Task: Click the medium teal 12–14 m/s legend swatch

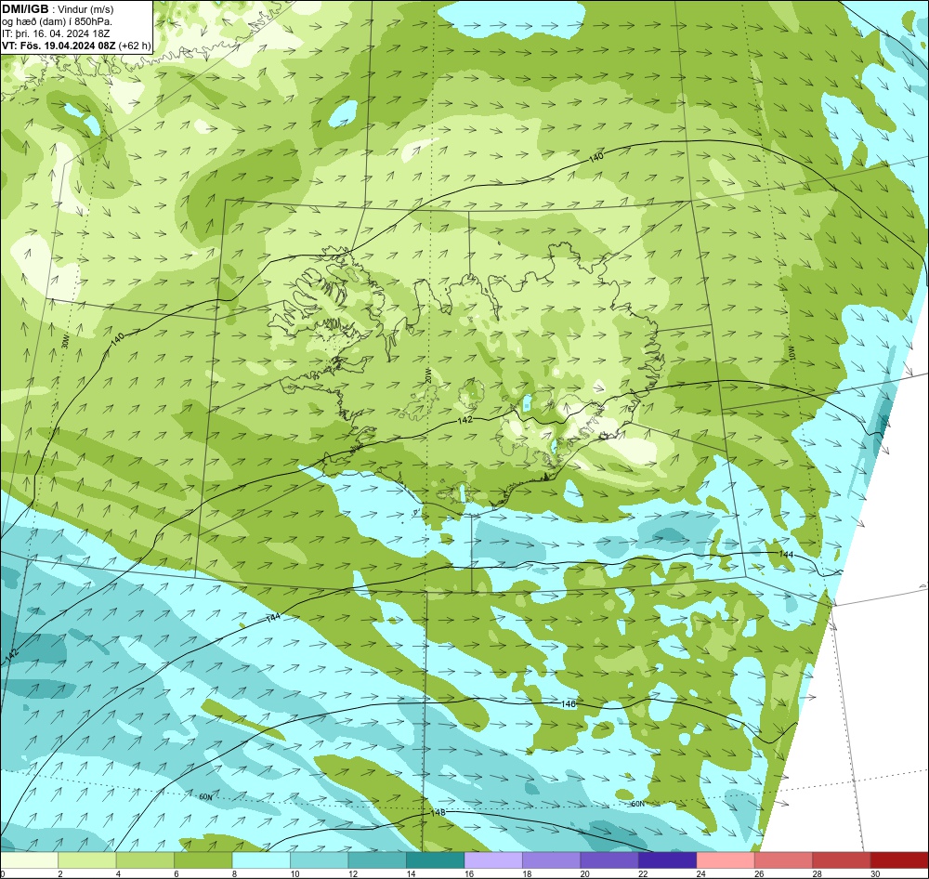Action: 377,860
